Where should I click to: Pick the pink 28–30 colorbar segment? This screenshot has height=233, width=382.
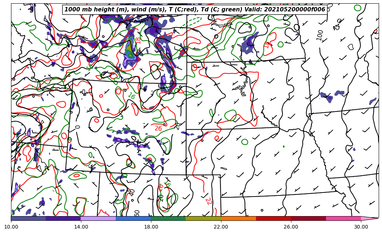pyautogui.click(x=343, y=218)
